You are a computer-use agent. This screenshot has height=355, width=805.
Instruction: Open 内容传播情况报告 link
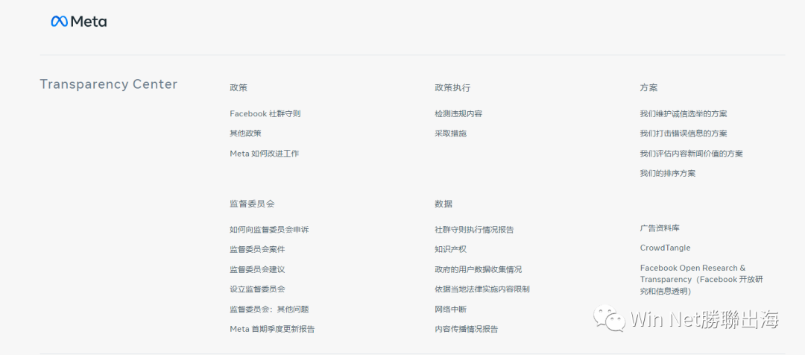click(466, 330)
